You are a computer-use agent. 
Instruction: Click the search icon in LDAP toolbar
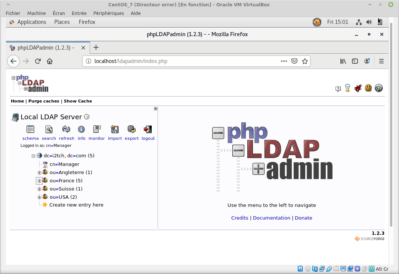click(x=49, y=130)
